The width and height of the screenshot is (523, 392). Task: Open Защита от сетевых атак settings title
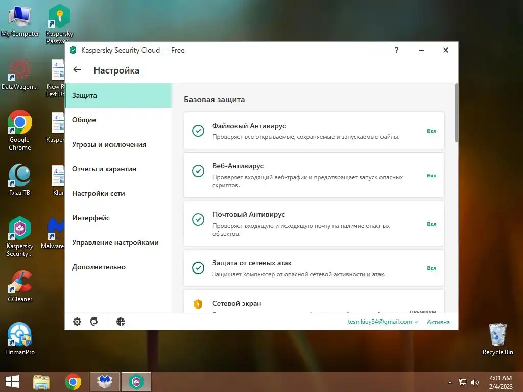(252, 263)
